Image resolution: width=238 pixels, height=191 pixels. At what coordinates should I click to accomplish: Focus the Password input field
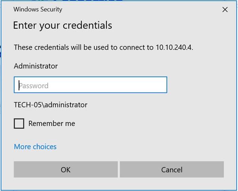(91, 85)
